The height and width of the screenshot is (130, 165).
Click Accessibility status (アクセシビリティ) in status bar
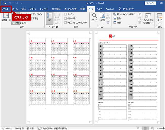(52, 128)
